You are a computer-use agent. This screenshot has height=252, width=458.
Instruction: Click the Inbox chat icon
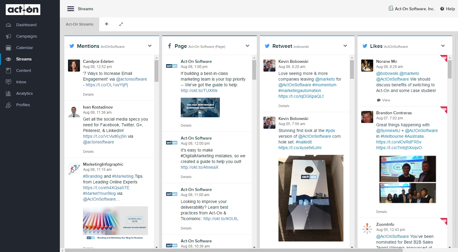coord(8,82)
